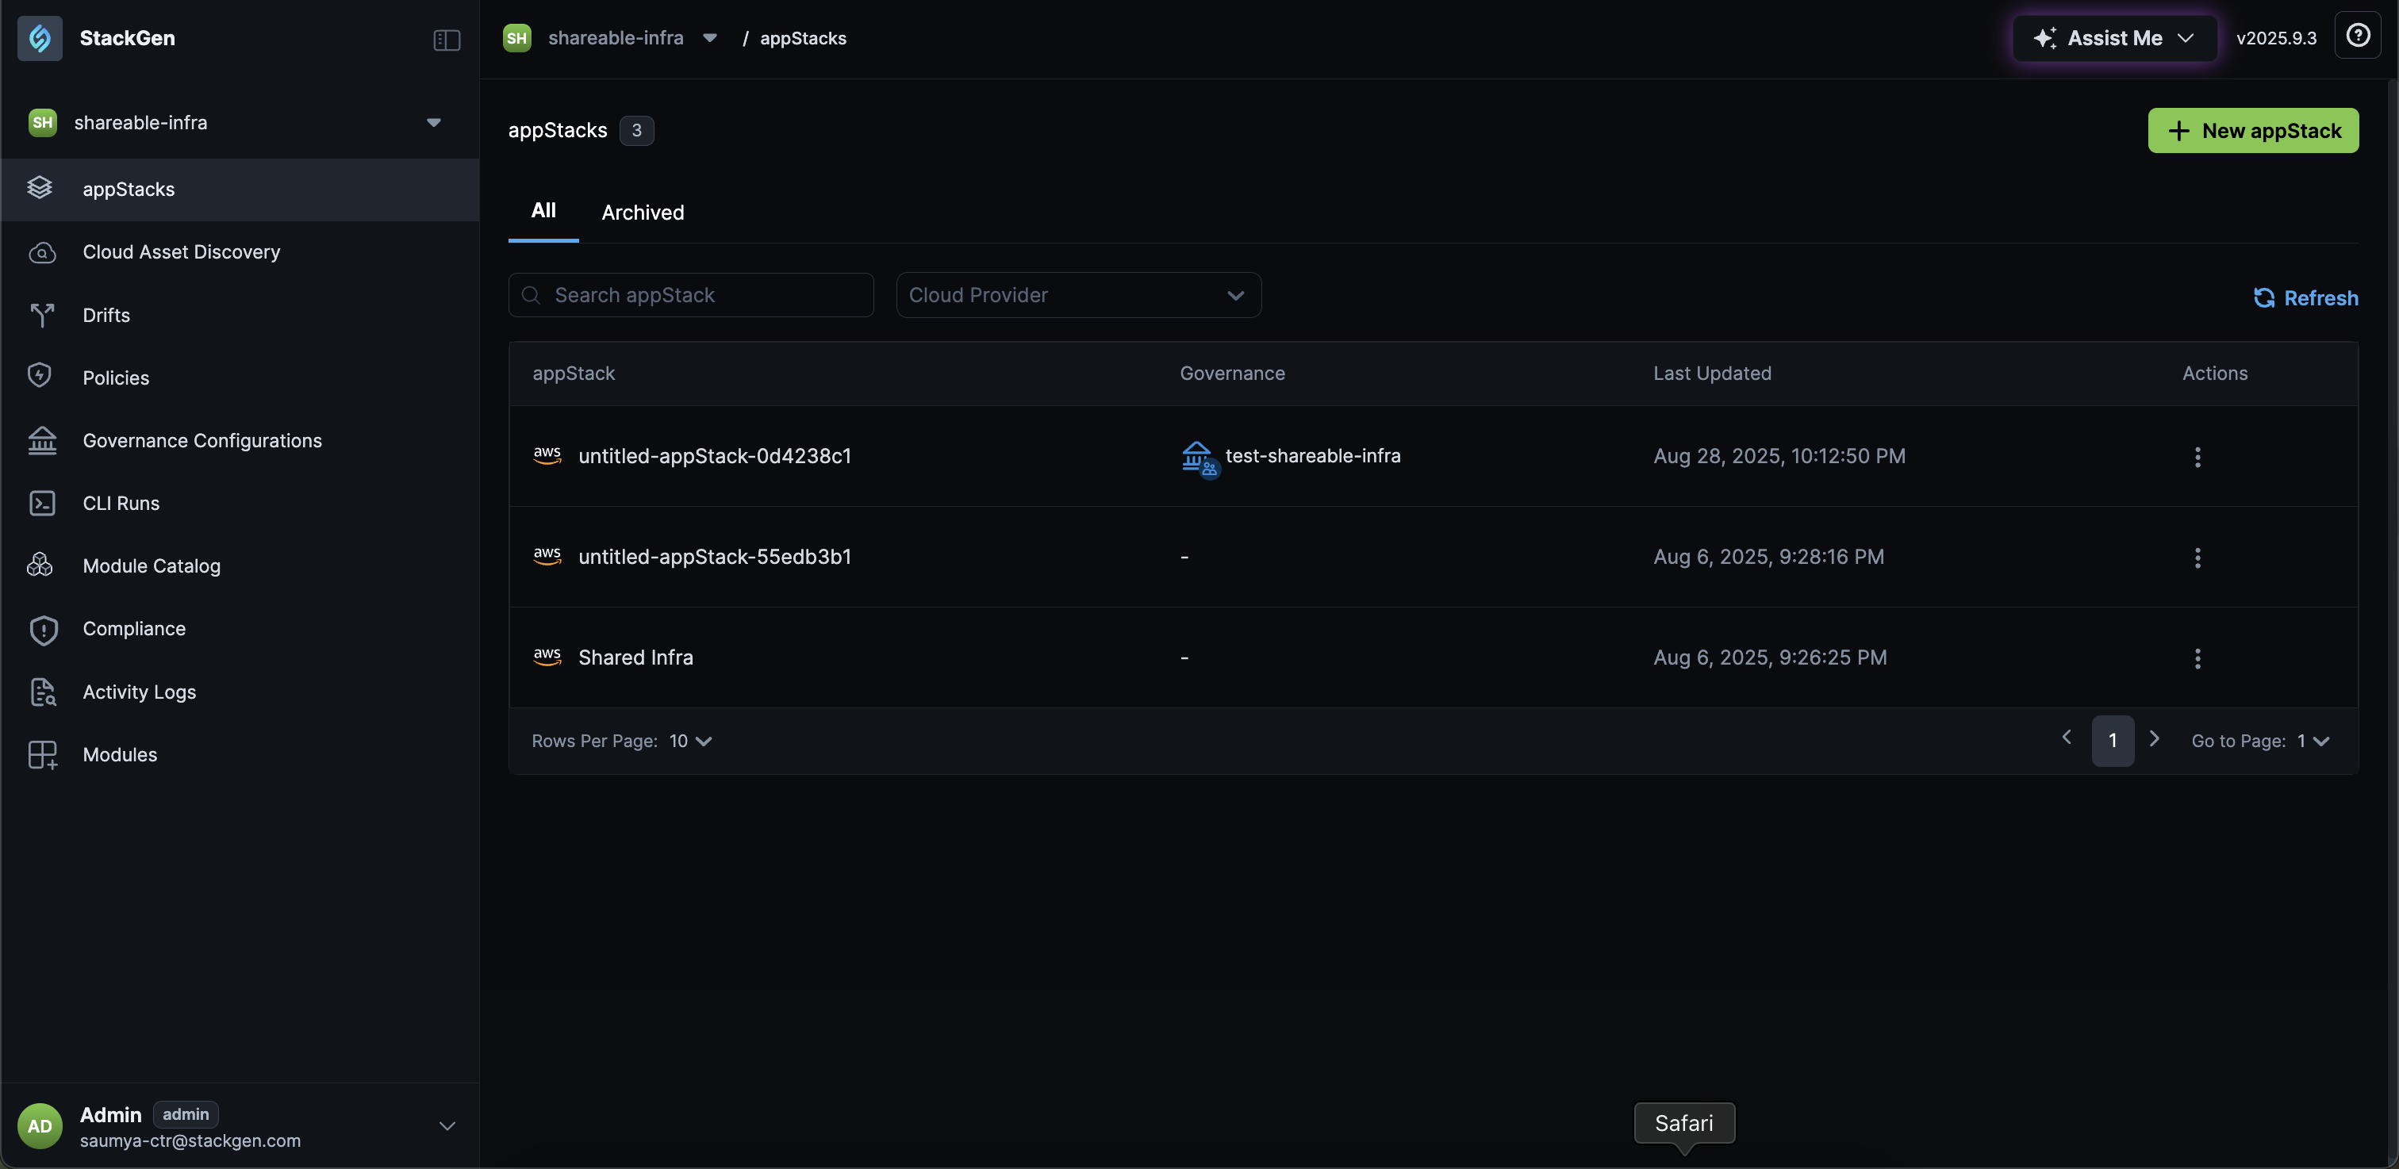
Task: Click the appStacks breadcrumb text
Action: pyautogui.click(x=803, y=38)
